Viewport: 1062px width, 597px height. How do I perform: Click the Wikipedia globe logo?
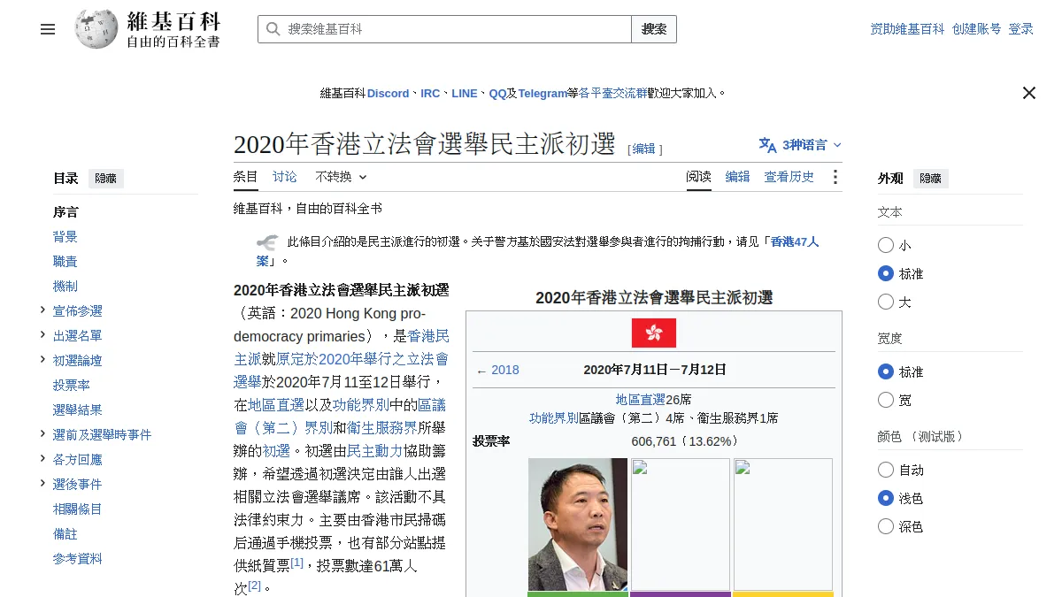pyautogui.click(x=96, y=29)
